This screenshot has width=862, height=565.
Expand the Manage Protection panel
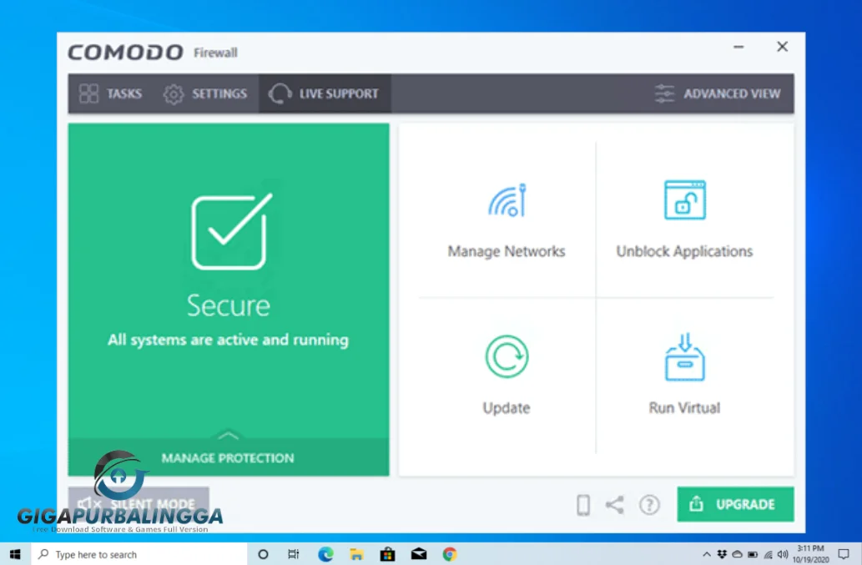point(228,457)
